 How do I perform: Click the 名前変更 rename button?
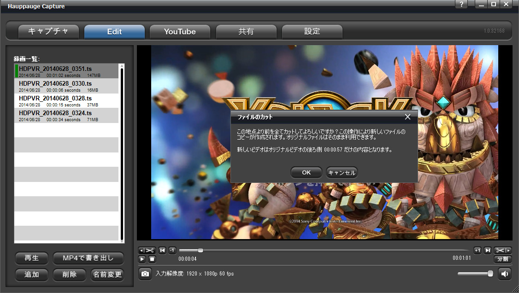pos(107,275)
